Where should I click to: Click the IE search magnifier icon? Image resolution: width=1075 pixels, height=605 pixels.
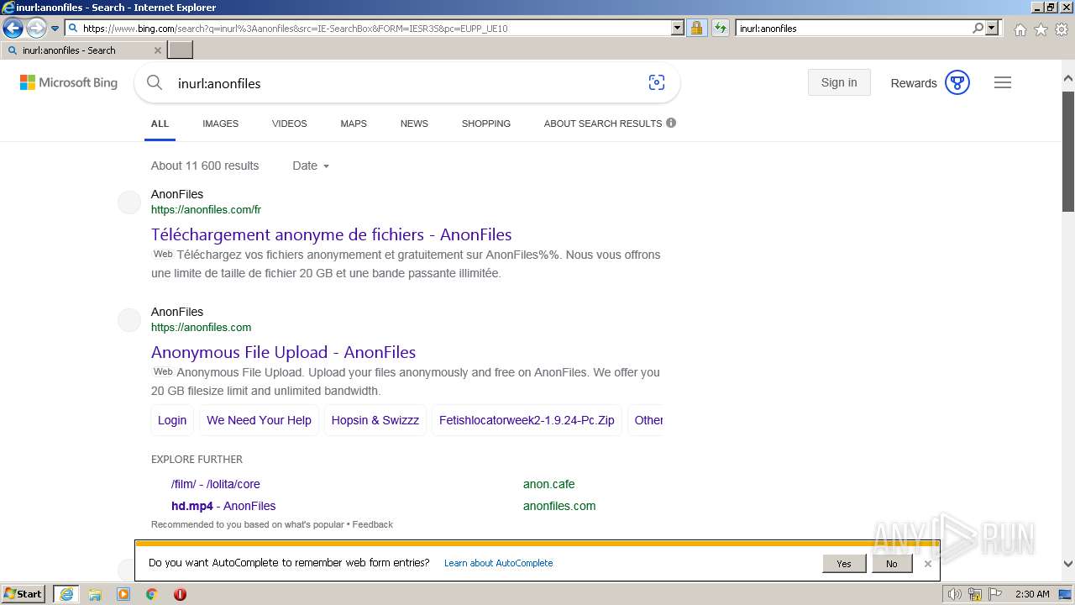pos(978,28)
